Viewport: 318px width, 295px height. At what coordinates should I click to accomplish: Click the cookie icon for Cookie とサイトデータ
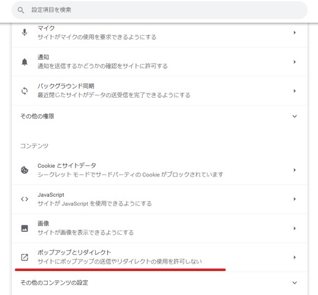tap(25, 170)
